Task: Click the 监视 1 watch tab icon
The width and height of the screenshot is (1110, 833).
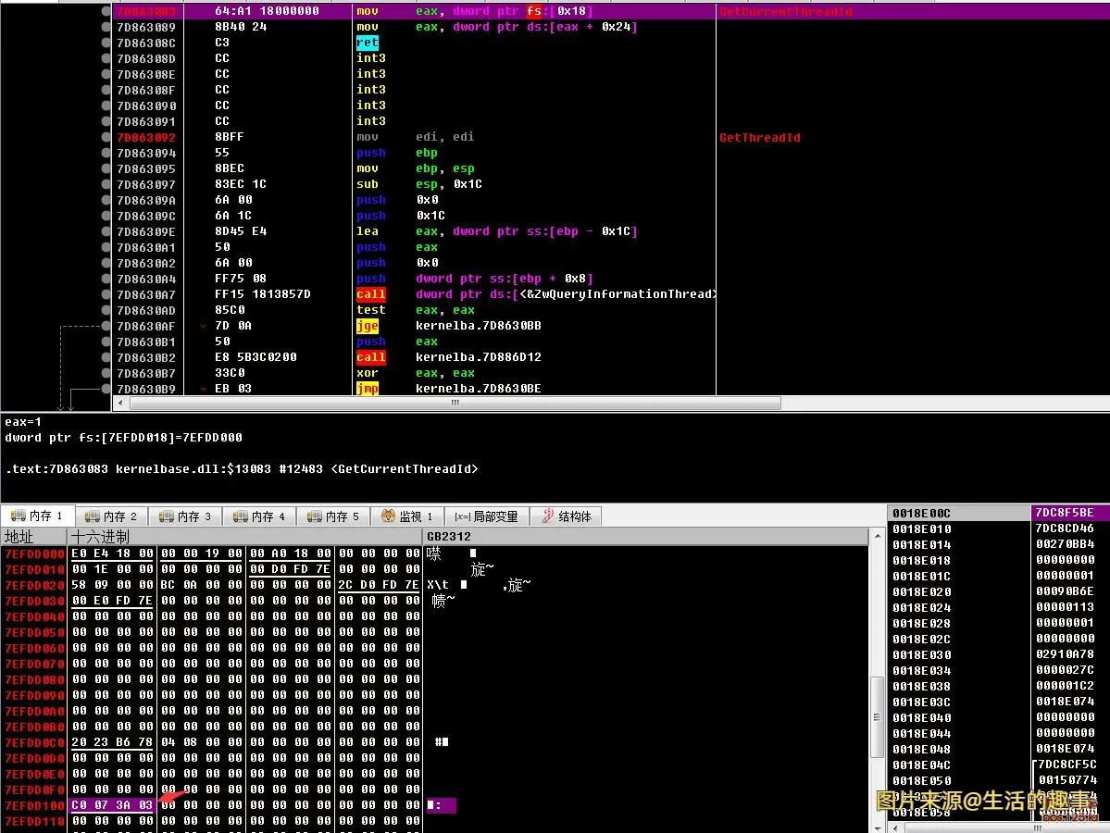Action: point(388,516)
